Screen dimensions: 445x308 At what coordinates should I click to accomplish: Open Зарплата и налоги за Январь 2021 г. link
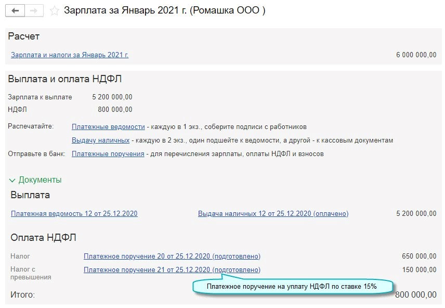[70, 55]
